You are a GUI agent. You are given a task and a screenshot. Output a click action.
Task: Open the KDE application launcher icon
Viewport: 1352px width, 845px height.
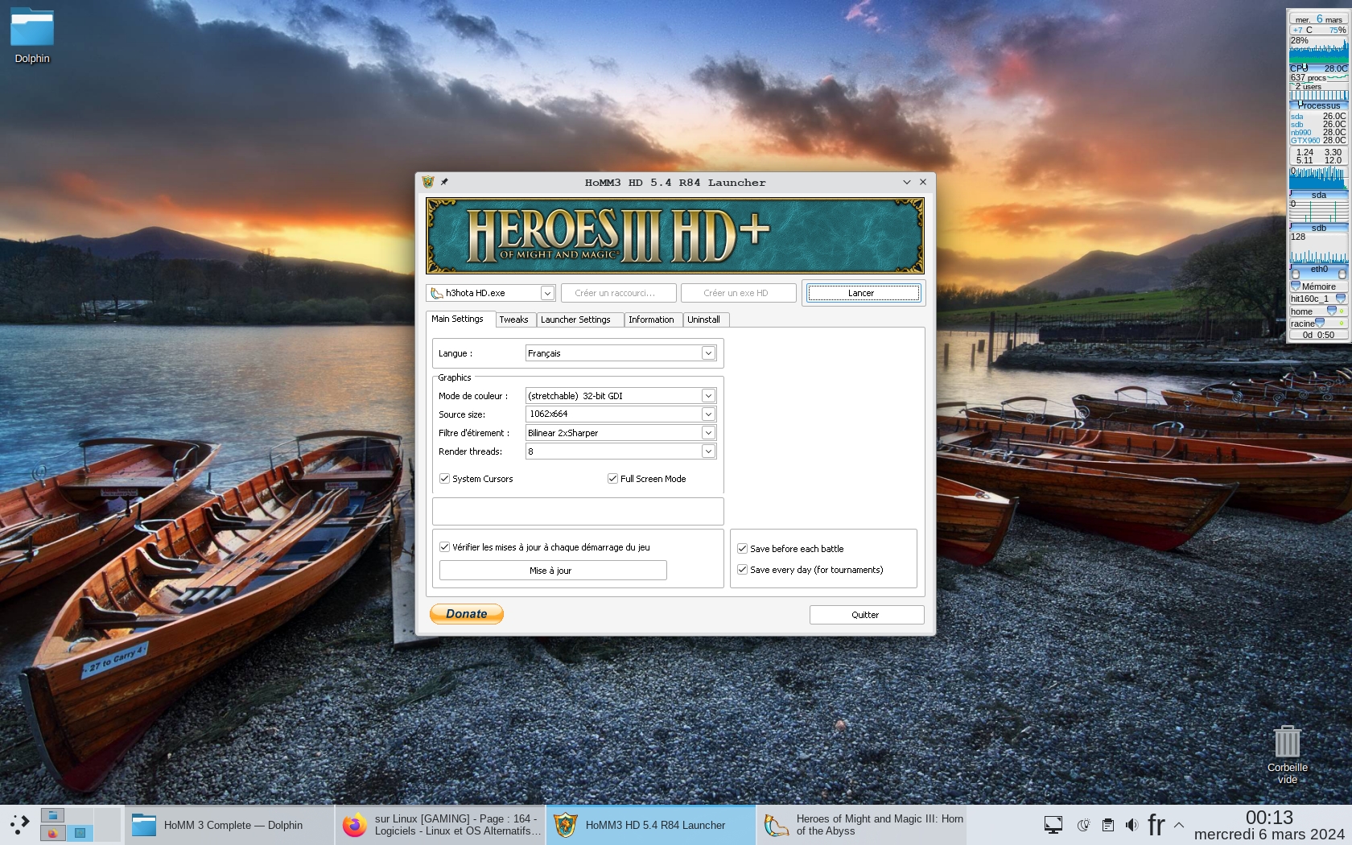click(19, 824)
